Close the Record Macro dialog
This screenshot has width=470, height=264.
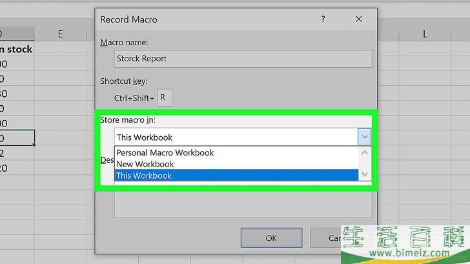(x=358, y=19)
